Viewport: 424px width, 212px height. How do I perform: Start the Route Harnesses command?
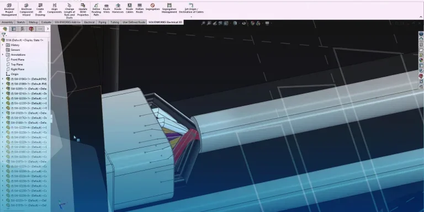[x=118, y=9]
